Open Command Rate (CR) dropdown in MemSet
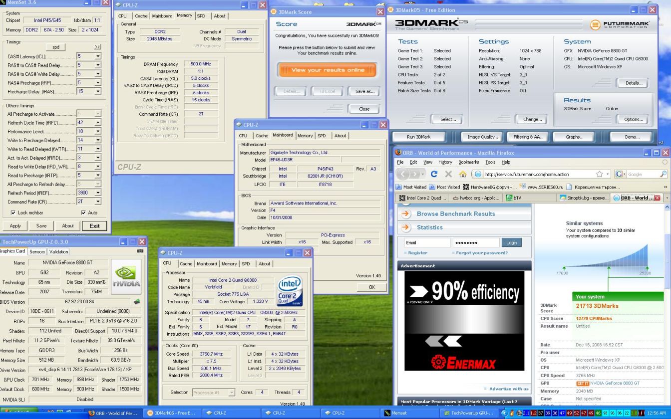671x419 pixels. coord(98,202)
